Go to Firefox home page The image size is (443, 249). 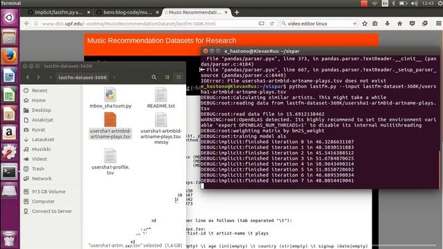tap(400, 24)
